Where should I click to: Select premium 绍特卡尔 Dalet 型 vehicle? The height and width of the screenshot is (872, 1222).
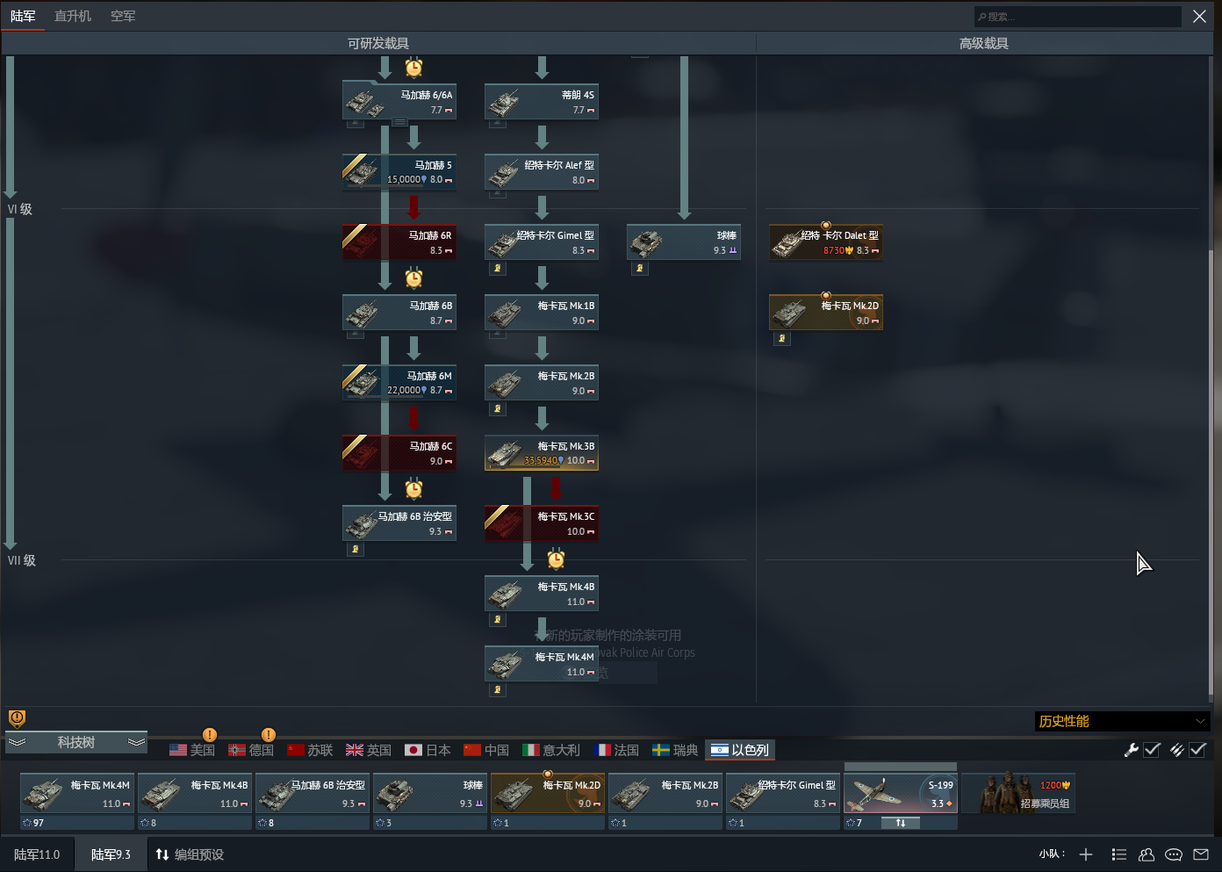(826, 242)
